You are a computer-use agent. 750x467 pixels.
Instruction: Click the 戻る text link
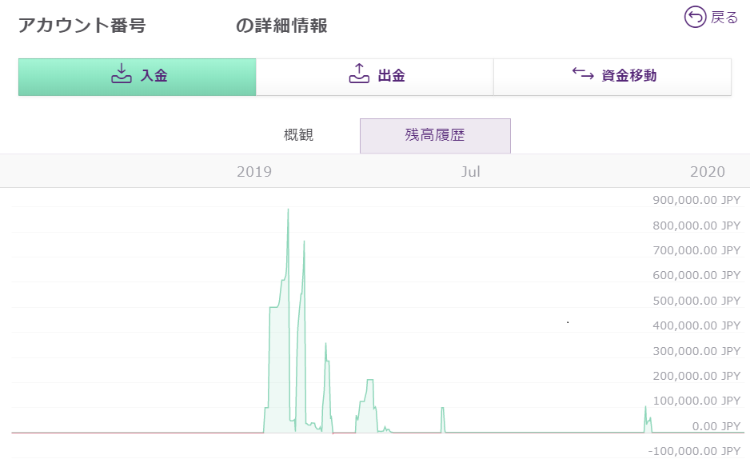(x=724, y=18)
